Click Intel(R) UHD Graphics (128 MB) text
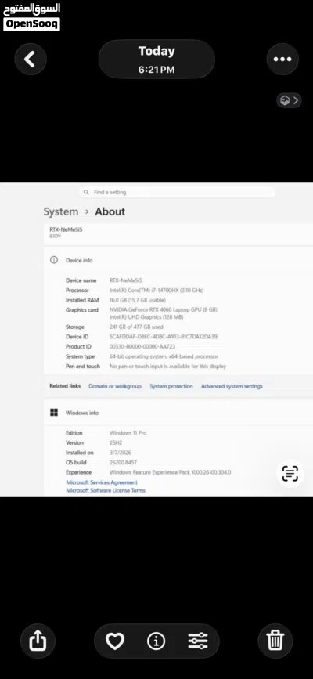The width and height of the screenshot is (313, 679). pyautogui.click(x=146, y=317)
